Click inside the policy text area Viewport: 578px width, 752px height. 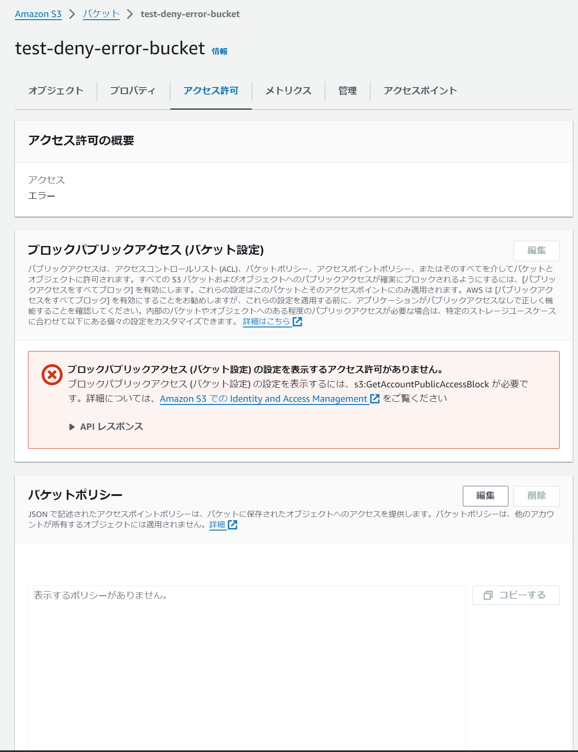(x=247, y=668)
